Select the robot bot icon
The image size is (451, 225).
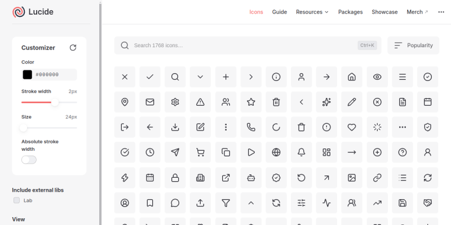coord(251,178)
